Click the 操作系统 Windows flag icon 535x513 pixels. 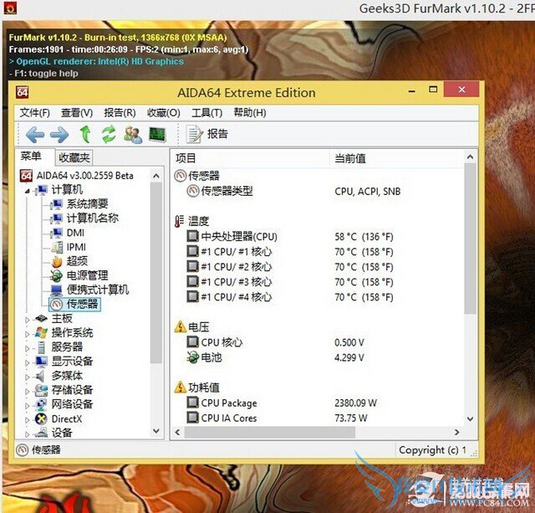[x=41, y=333]
